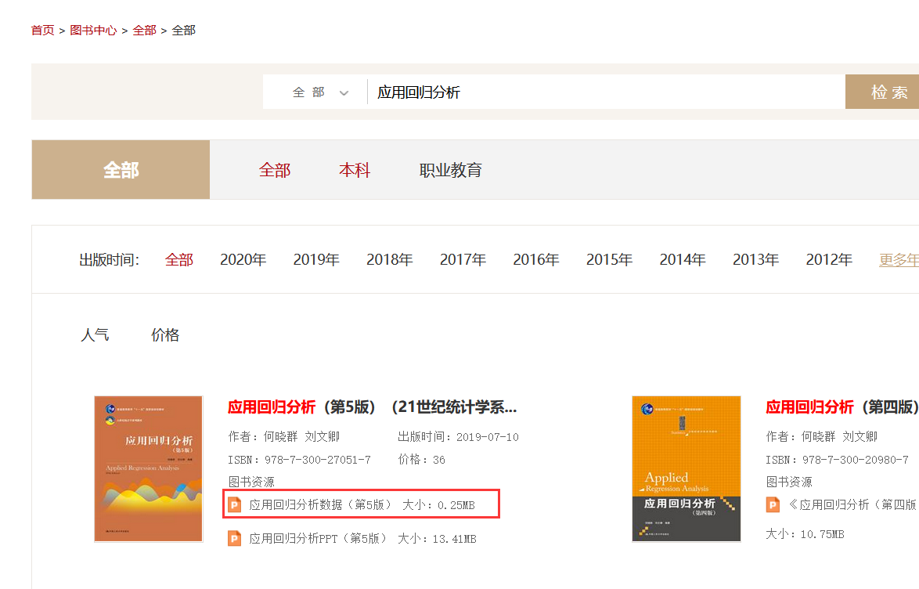Image resolution: width=919 pixels, height=589 pixels.
Task: Select the highlighted 全部 category tab
Action: (x=120, y=169)
